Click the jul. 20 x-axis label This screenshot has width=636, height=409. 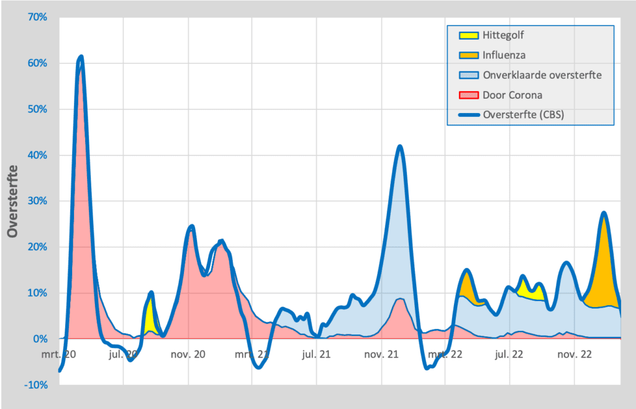pyautogui.click(x=124, y=354)
